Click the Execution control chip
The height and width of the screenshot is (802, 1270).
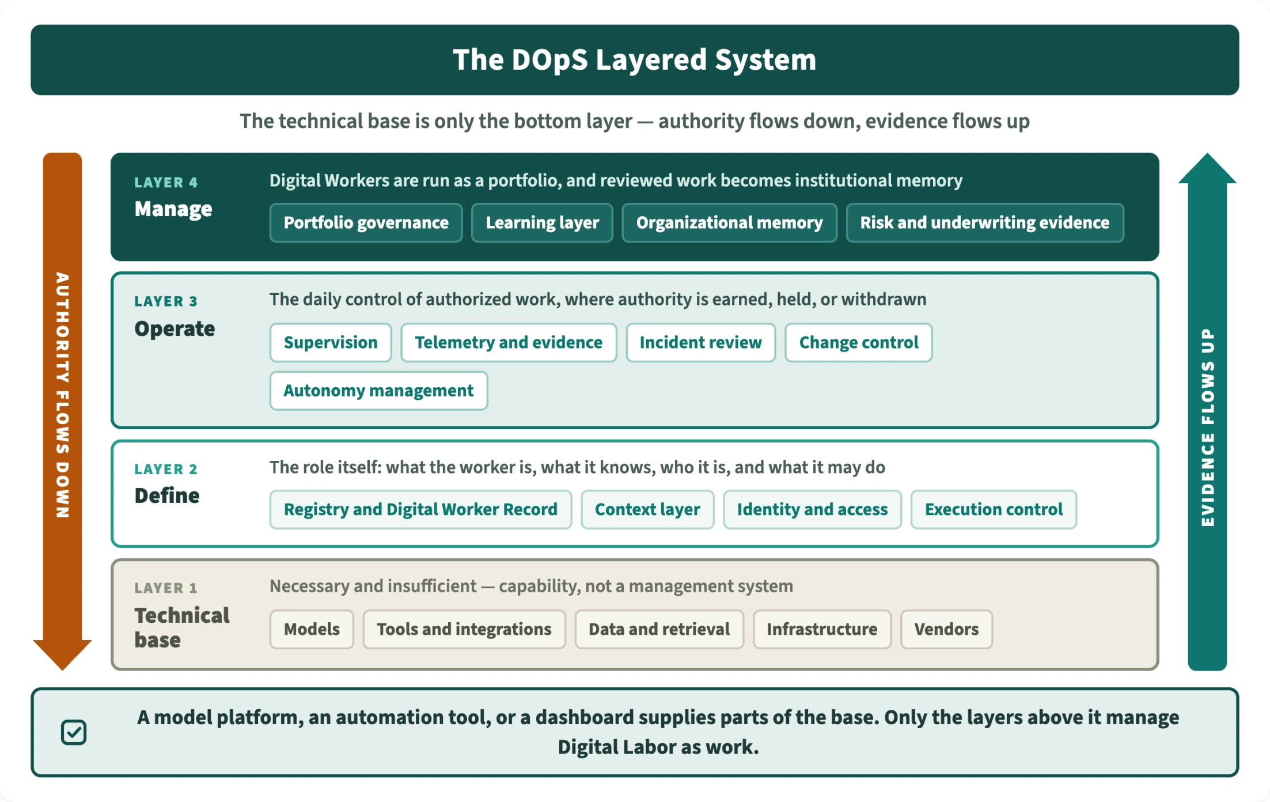click(994, 509)
